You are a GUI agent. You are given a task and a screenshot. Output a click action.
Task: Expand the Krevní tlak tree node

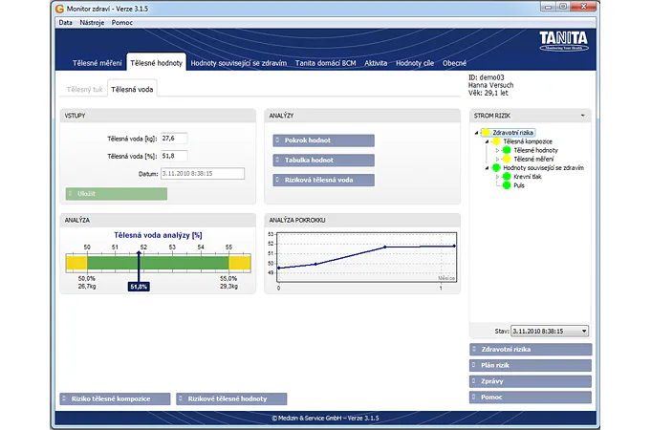tap(497, 177)
